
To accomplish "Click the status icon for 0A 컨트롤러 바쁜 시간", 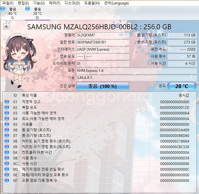I will [x=7, y=152].
